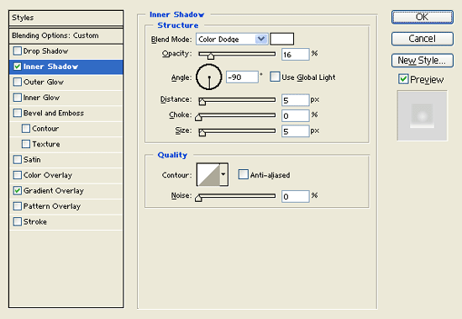462x319 pixels.
Task: Uncheck the Inner Shadow checkbox
Action: pyautogui.click(x=18, y=66)
